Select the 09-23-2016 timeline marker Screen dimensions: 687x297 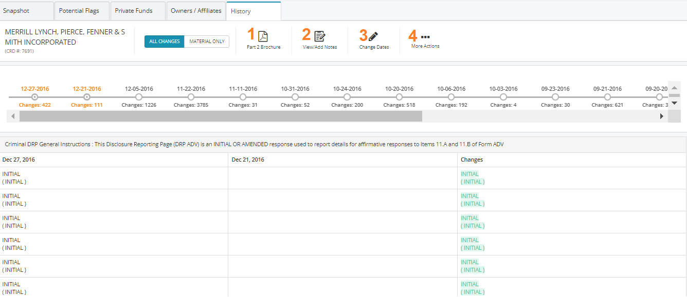coord(555,97)
